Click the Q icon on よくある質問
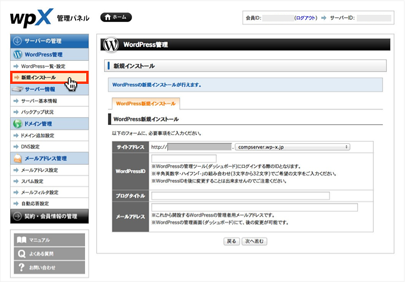Viewport: 405px width, 282px height. (21, 254)
